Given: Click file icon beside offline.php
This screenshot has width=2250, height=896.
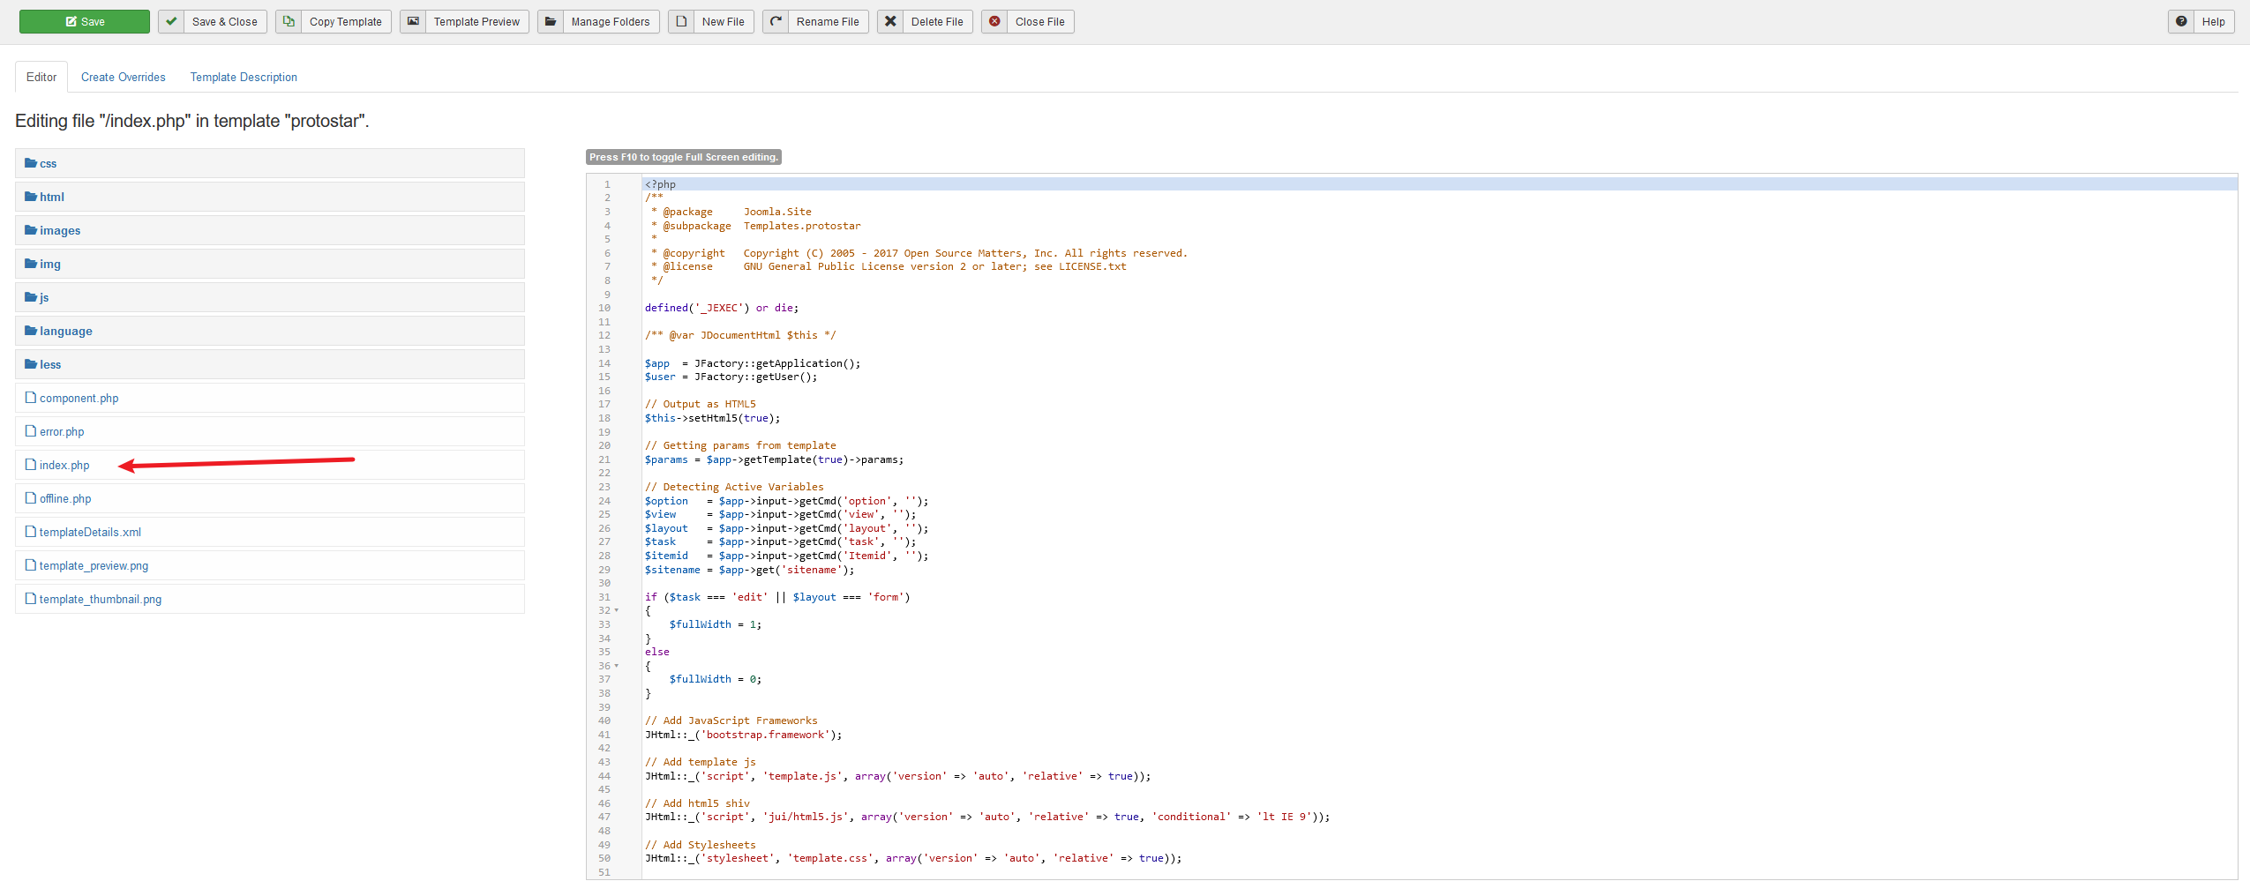Looking at the screenshot, I should click(31, 498).
